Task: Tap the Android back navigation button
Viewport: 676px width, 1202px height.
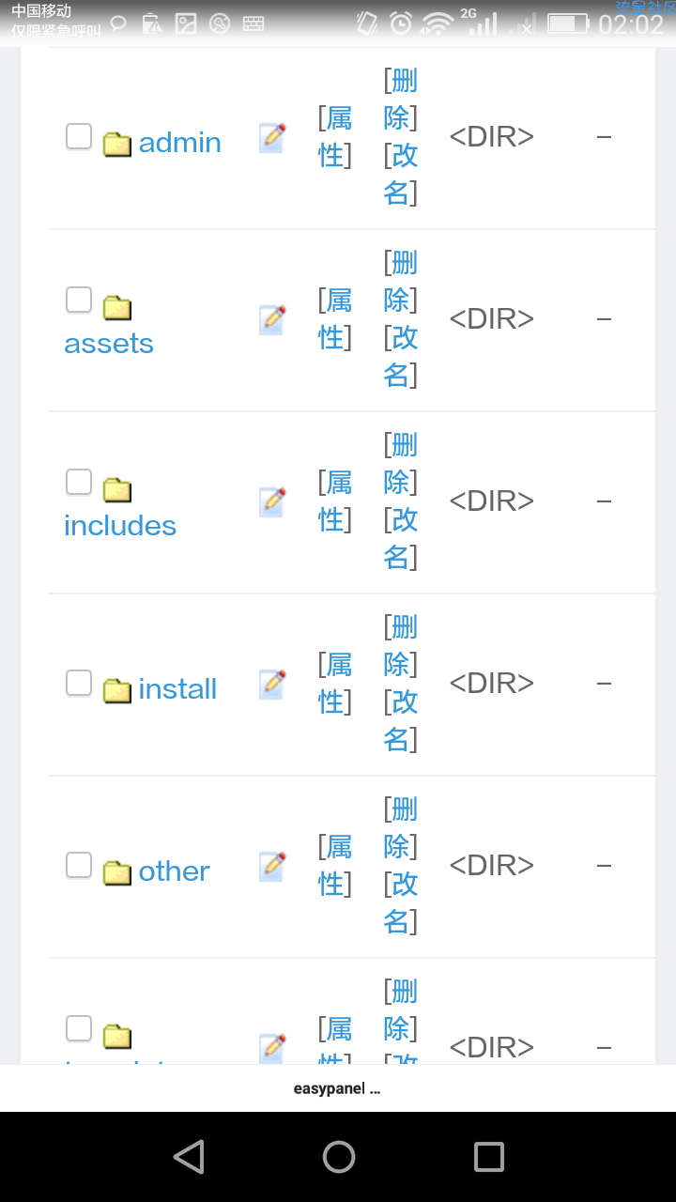Action: (x=189, y=1157)
